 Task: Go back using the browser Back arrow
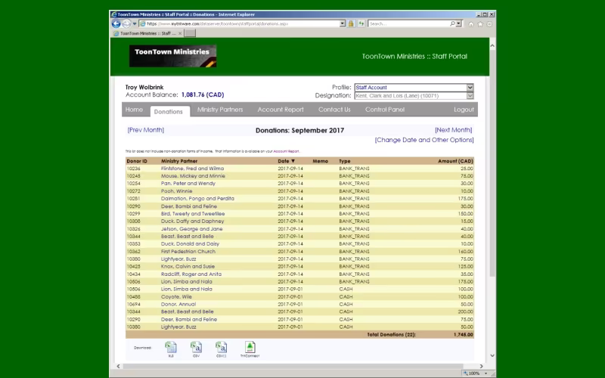click(x=116, y=23)
